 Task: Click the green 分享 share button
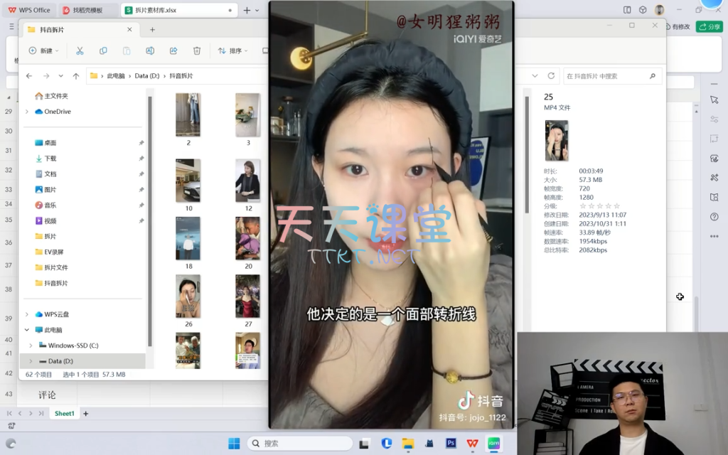tap(709, 26)
